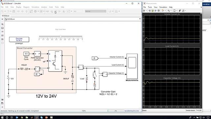The height and width of the screenshot is (119, 211).
Task: Open Model Configuration Parameters gear icon
Action: 35,12
